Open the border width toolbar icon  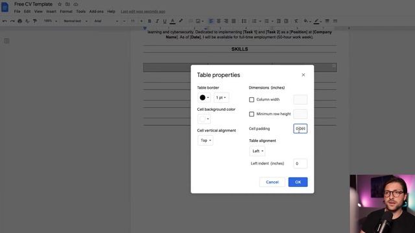(327, 21)
